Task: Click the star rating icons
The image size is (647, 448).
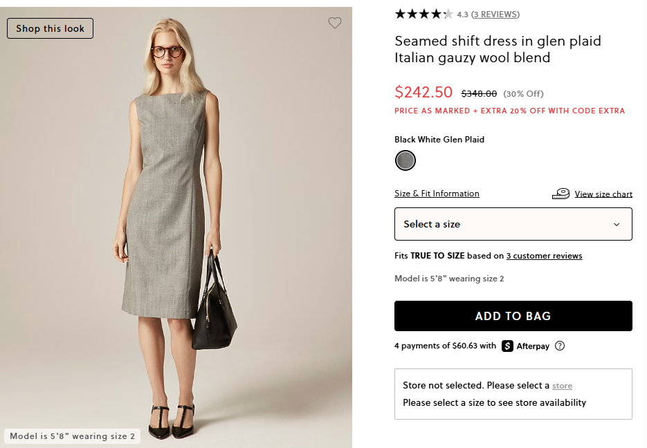Action: pyautogui.click(x=423, y=14)
